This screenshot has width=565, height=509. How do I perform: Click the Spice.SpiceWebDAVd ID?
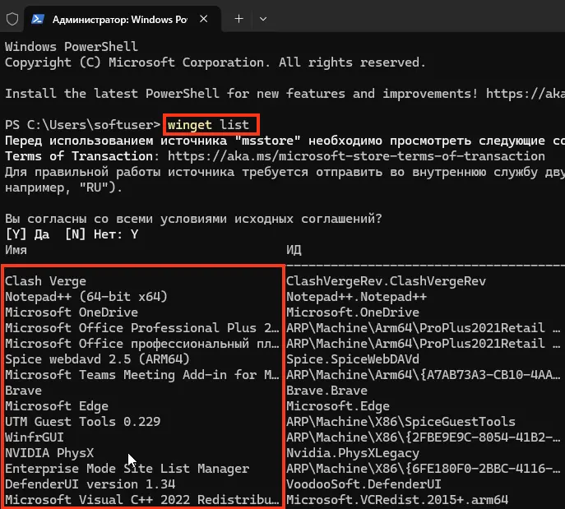(x=353, y=359)
